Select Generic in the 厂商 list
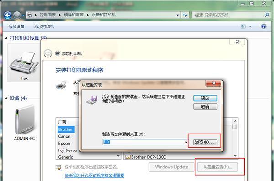This screenshot has height=181, width=274. pos(65,157)
